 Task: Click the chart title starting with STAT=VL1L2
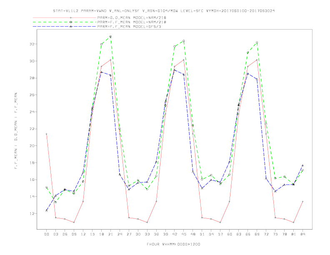[x=164, y=11]
